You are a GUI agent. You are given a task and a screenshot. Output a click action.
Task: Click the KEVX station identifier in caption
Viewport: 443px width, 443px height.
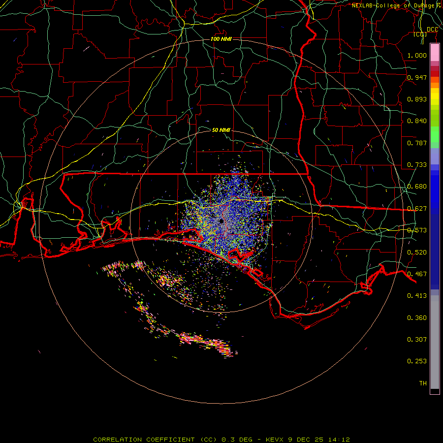coord(276,440)
